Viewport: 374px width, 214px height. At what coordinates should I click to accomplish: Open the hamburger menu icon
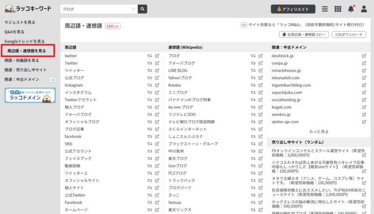click(324, 9)
